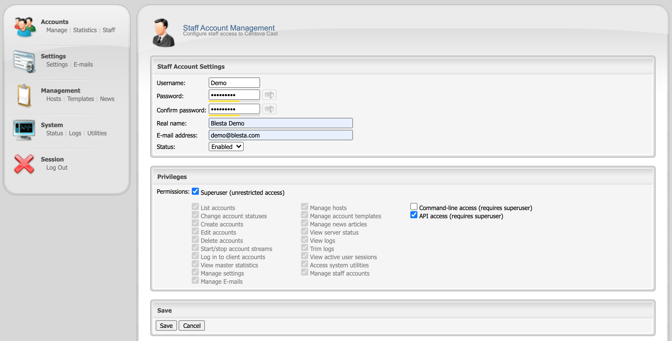Image resolution: width=672 pixels, height=341 pixels.
Task: Click the Log Out link
Action: (x=57, y=167)
